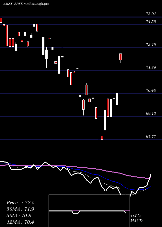Click the 5MA : 70.8 readout
This screenshot has width=162, height=227.
click(19, 215)
